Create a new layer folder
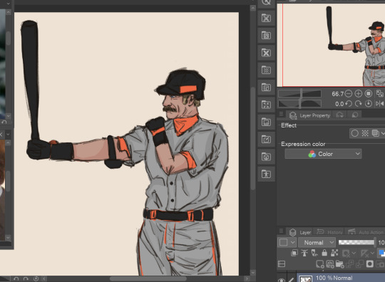The height and width of the screenshot is (282, 385). 340,264
